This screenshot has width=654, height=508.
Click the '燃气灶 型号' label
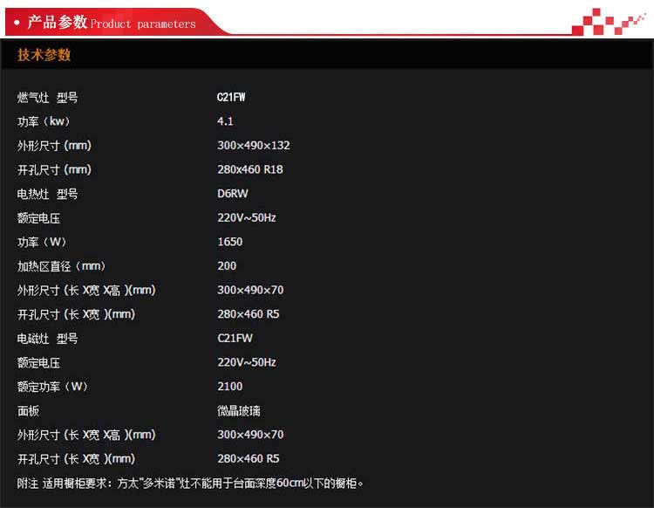pyautogui.click(x=47, y=98)
